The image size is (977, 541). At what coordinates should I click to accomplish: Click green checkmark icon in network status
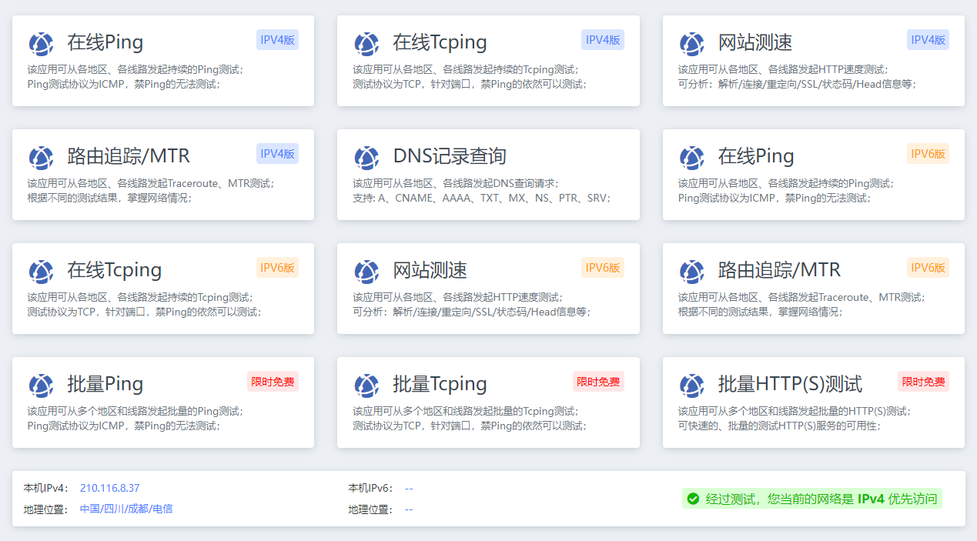tap(693, 499)
